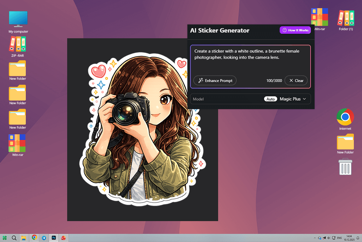Switch to Photoshop in the taskbar
Viewport: 362px width, 242px height.
coord(54,238)
